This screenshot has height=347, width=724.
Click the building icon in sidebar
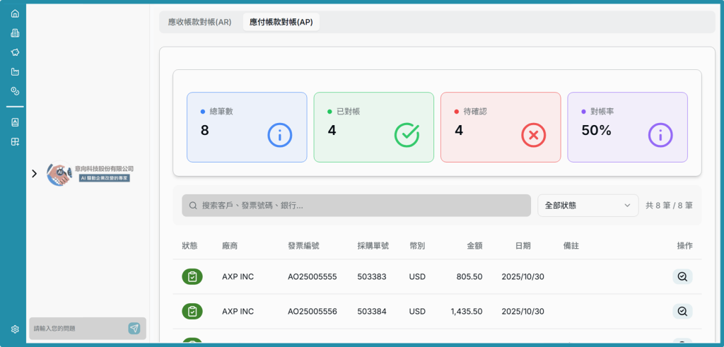click(15, 33)
